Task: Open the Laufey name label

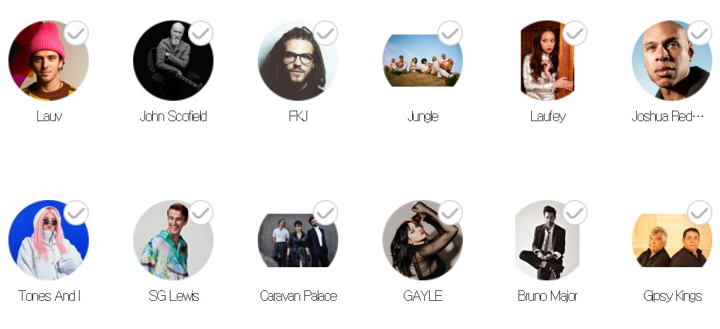Action: point(547,117)
